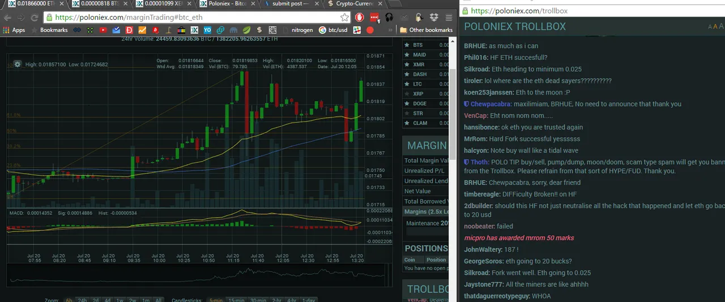Toggle the CLAM favorite star

coord(407,123)
